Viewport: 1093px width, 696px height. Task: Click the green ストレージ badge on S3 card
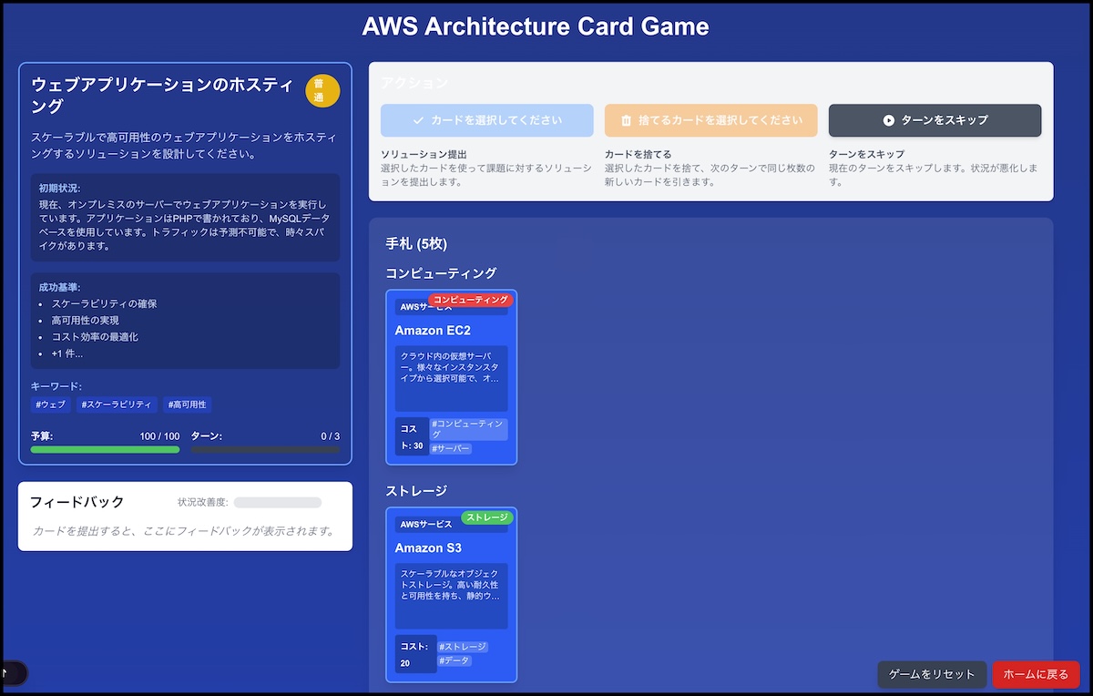tap(487, 517)
